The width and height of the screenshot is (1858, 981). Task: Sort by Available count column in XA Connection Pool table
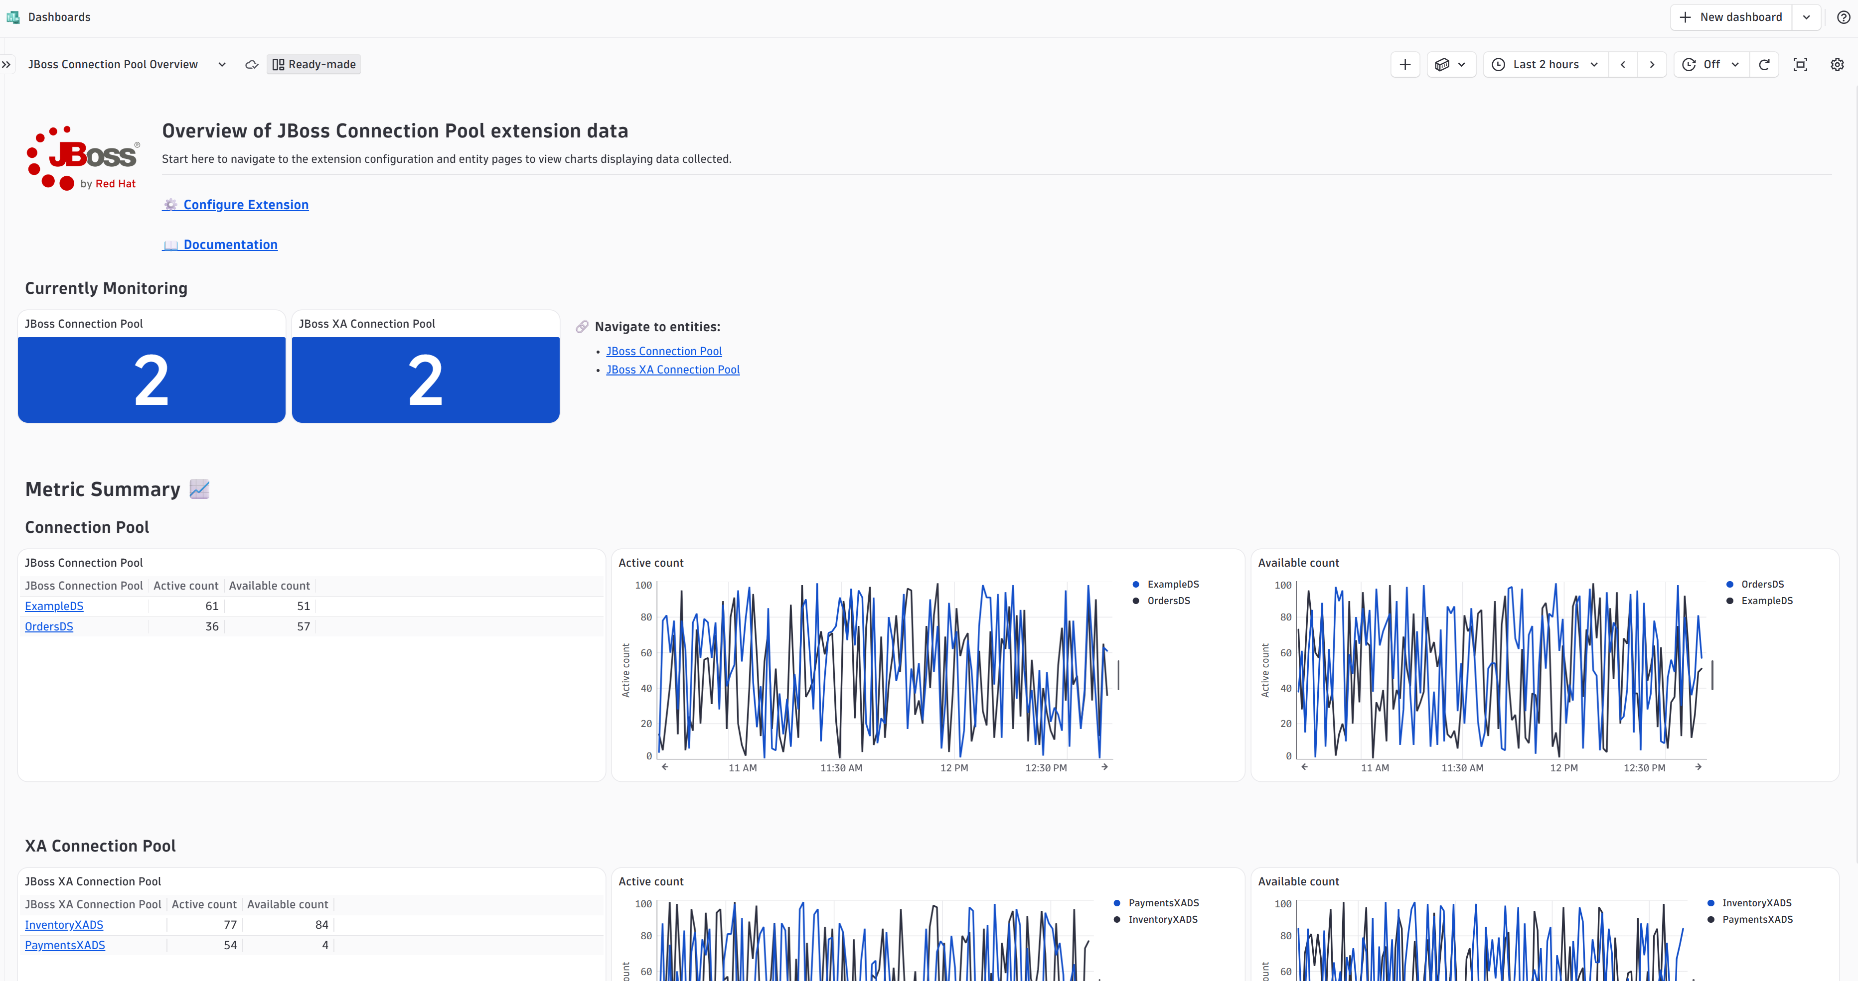click(x=287, y=905)
